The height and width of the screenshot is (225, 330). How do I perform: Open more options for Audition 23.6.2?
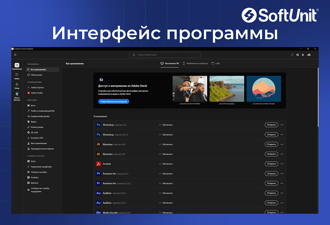(282, 203)
